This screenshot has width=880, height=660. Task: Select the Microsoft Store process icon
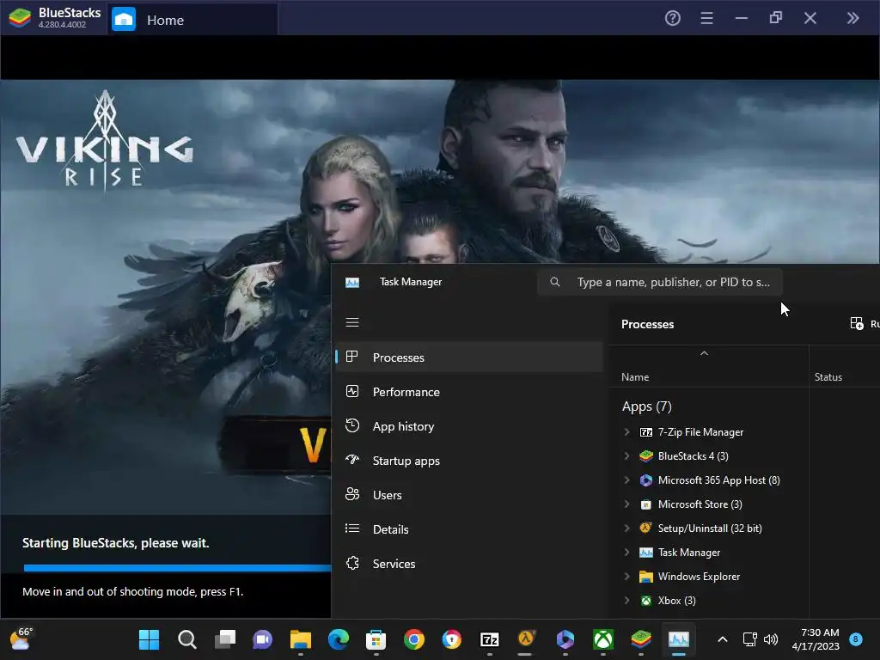point(646,504)
